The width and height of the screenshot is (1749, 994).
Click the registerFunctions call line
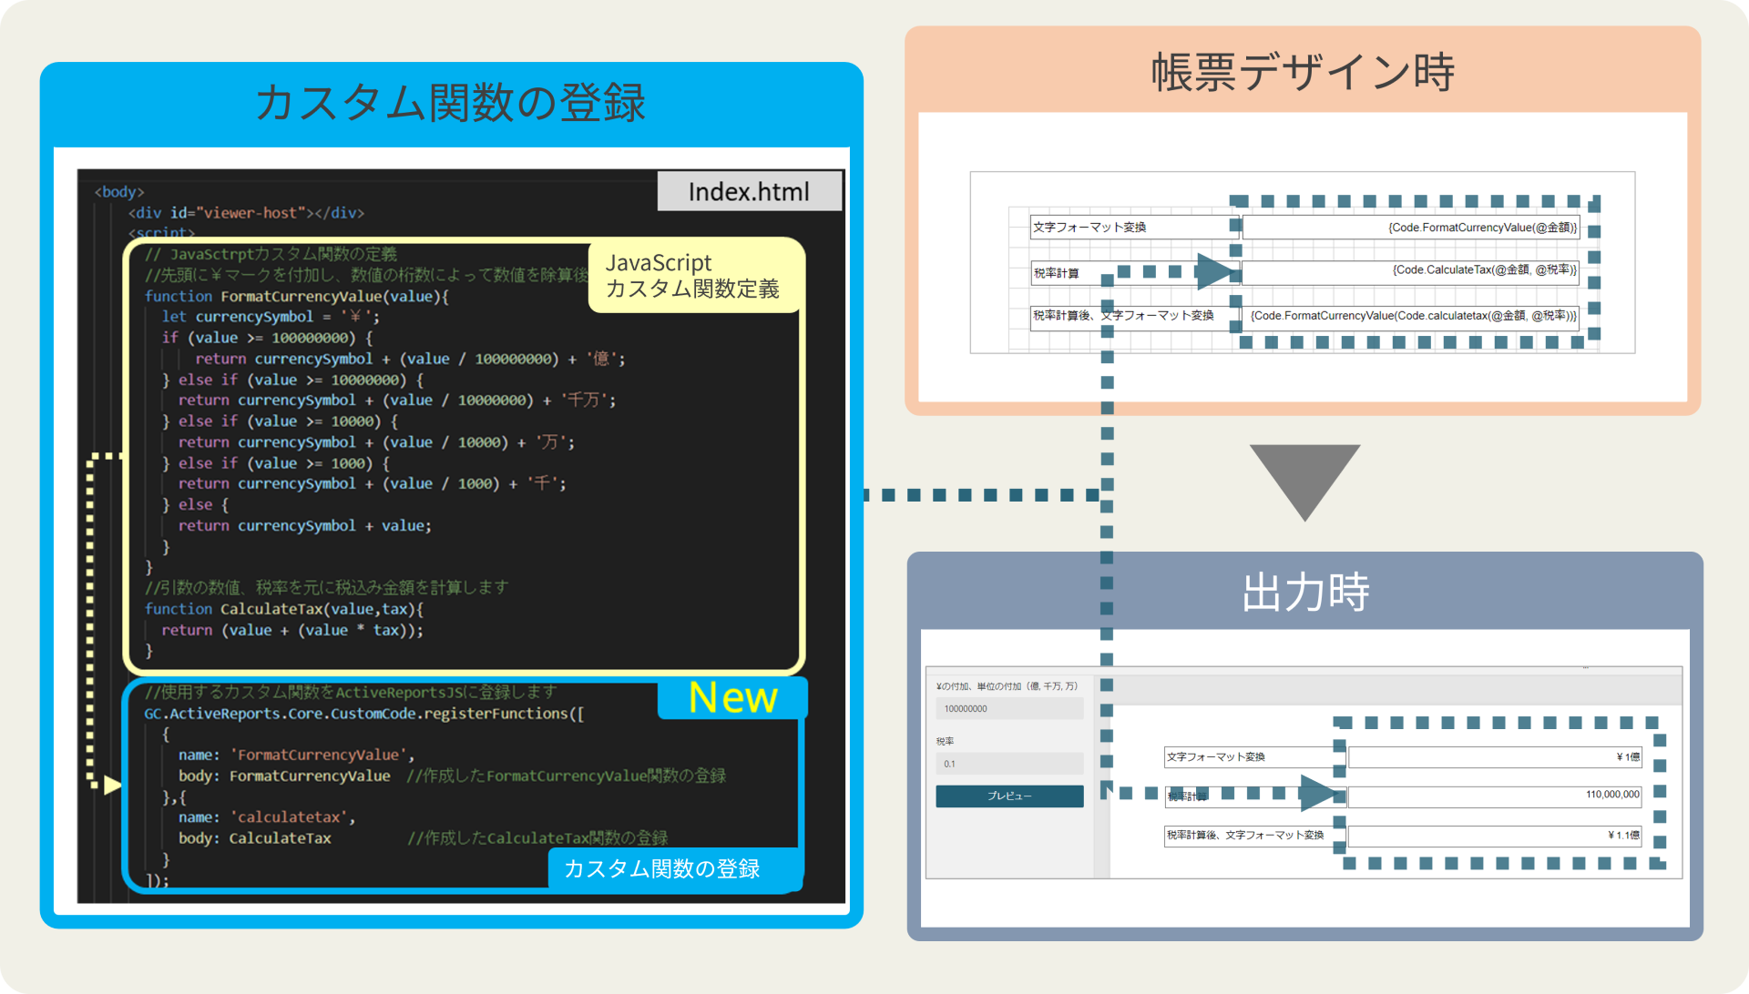point(364,714)
